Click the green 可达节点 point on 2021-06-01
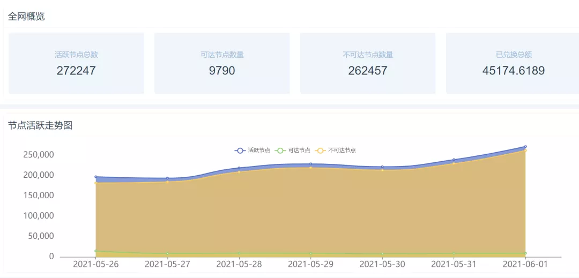Screen dimensions: 579x278 pos(525,253)
